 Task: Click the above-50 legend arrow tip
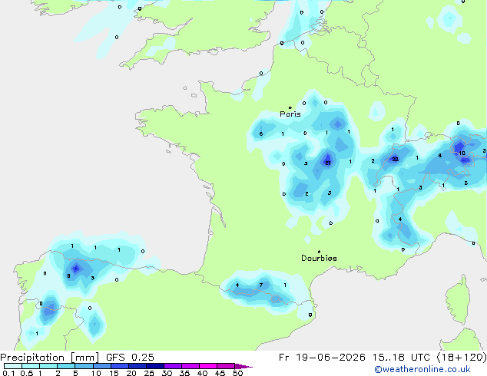coord(243,366)
